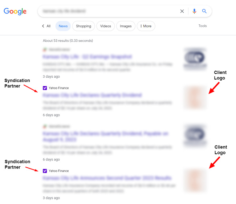The width and height of the screenshot is (236, 204).
Task: Click the favicon of the top result, 3 days ago
Action: 45,49
